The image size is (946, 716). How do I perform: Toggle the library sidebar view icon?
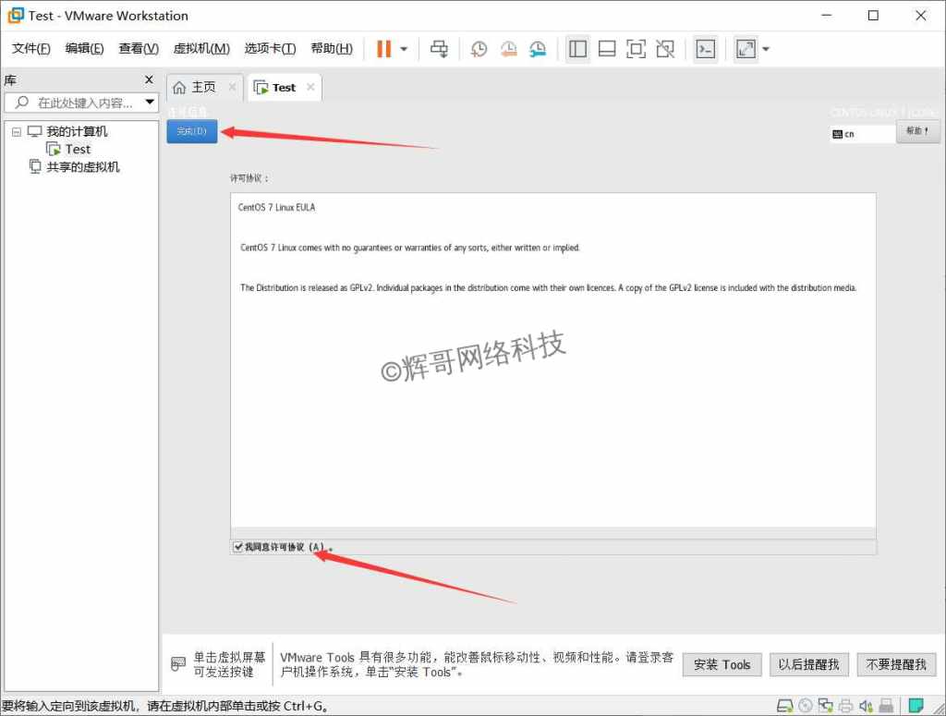(x=577, y=49)
